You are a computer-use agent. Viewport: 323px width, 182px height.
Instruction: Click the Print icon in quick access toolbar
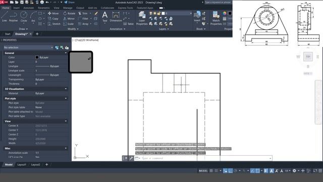[42, 2]
